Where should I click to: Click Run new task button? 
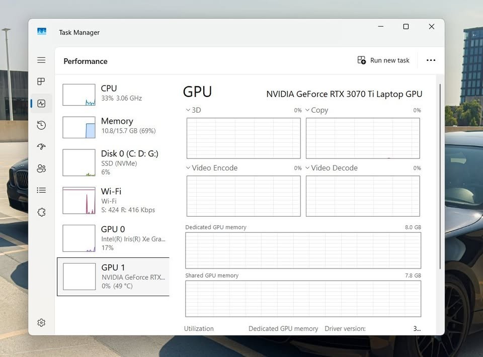383,60
